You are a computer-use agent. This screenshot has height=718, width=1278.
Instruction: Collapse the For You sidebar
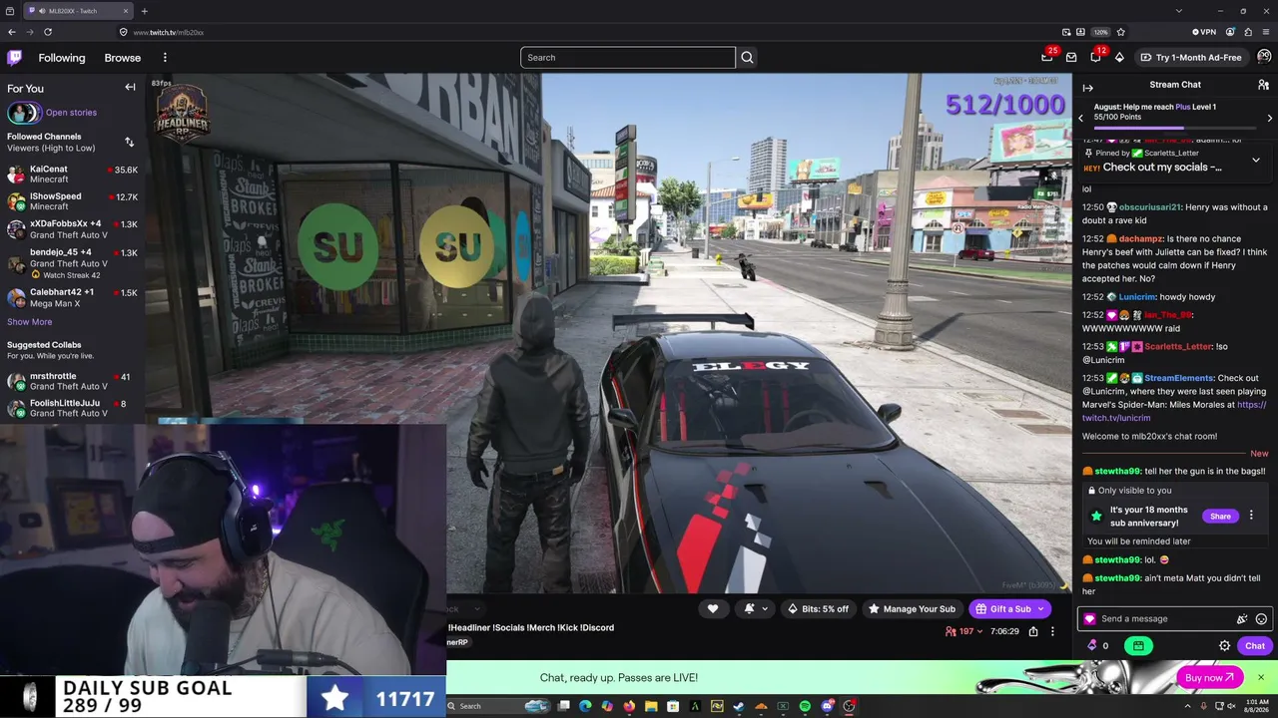130,88
